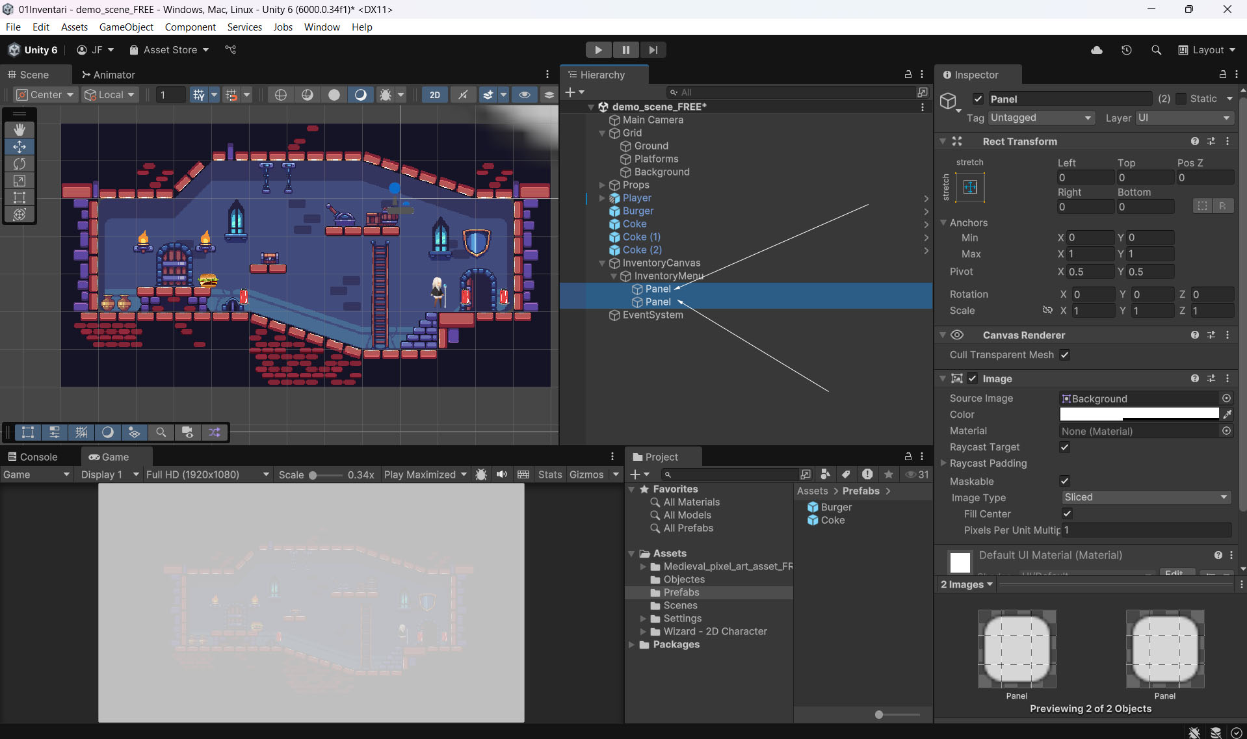The image size is (1247, 739).
Task: Open Unity cloud services icon
Action: [x=1096, y=50]
